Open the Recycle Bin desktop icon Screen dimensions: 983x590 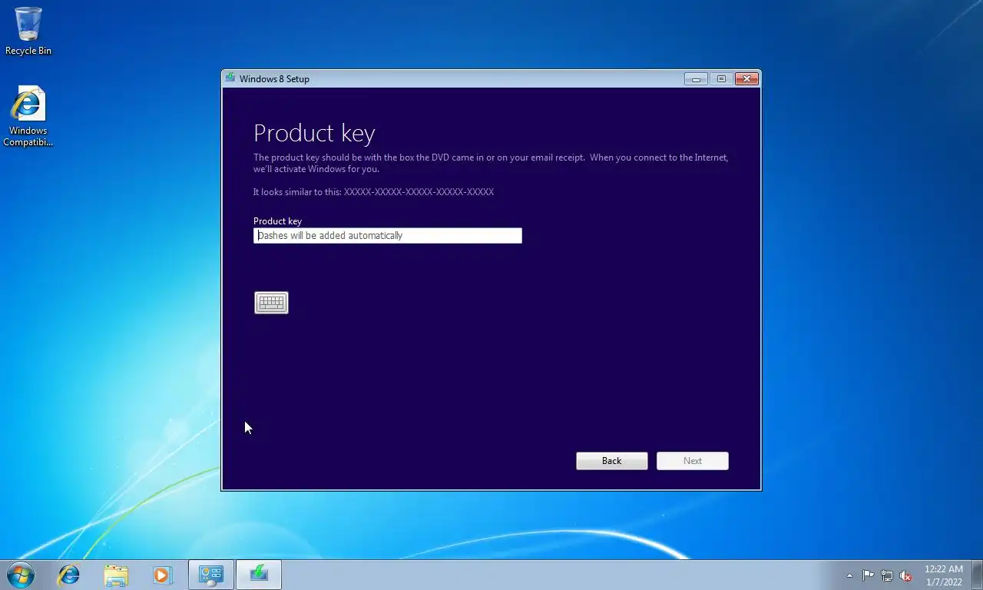28,31
